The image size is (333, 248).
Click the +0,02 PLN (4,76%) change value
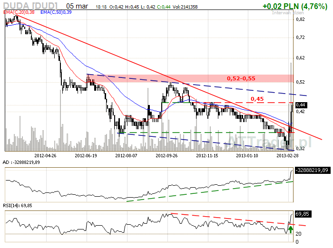295,6
